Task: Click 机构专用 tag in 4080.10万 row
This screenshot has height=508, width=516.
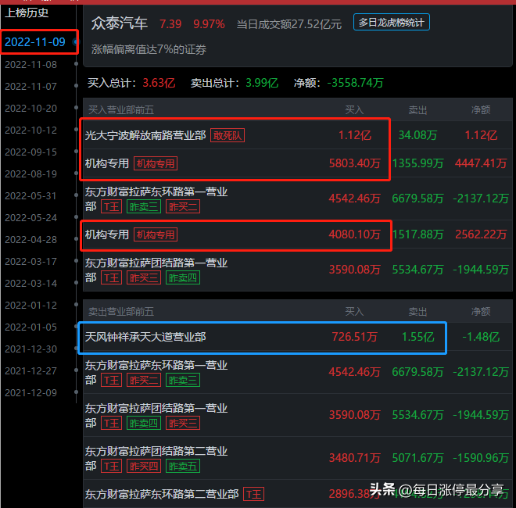Action: [x=156, y=234]
